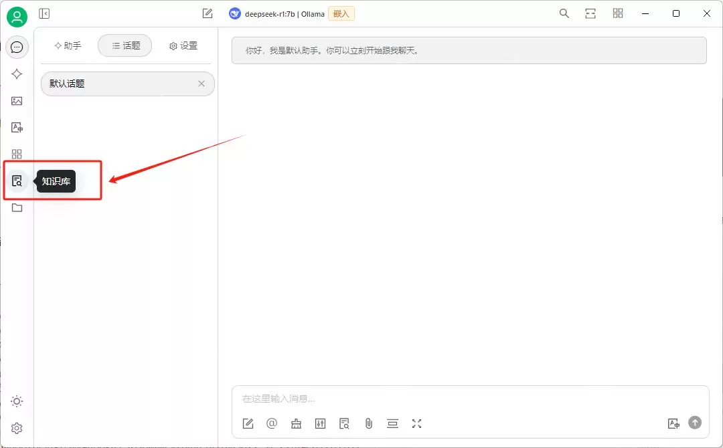The image size is (723, 448).
Task: Open the translation sidebar icon
Action: click(17, 127)
